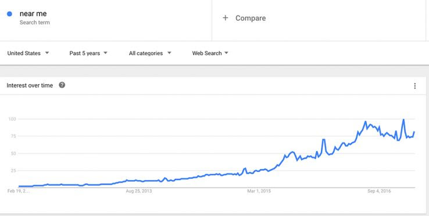Screen dimensions: 429x216
Task: Click the plus icon beside Compare
Action: click(225, 18)
